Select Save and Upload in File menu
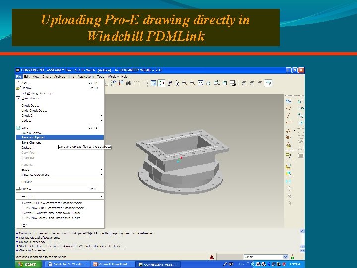This screenshot has width=357, height=268. coord(59,137)
